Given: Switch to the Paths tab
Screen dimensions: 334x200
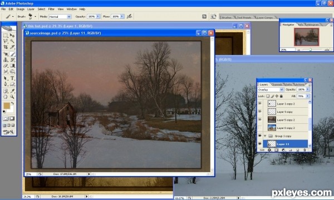Looking at the screenshot, I should click(x=288, y=84).
